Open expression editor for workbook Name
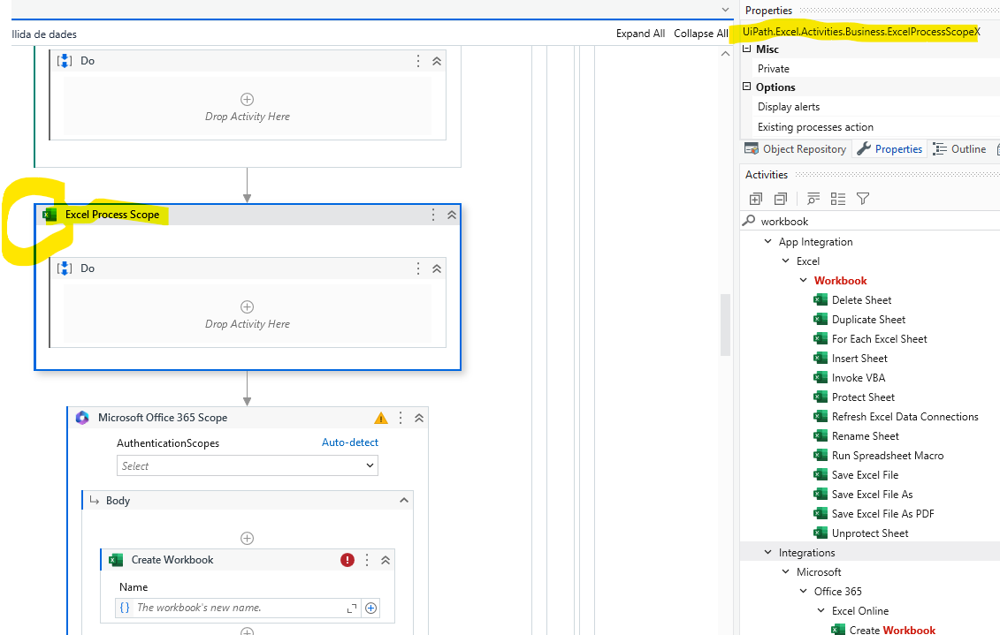1000x635 pixels. pos(351,609)
